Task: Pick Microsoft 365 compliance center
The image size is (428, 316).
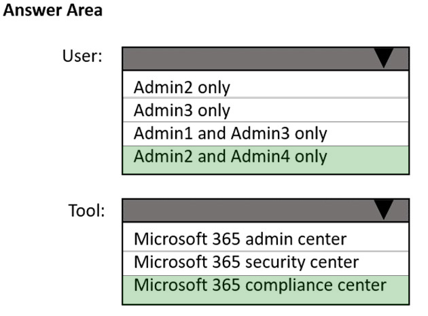Action: [x=266, y=289]
